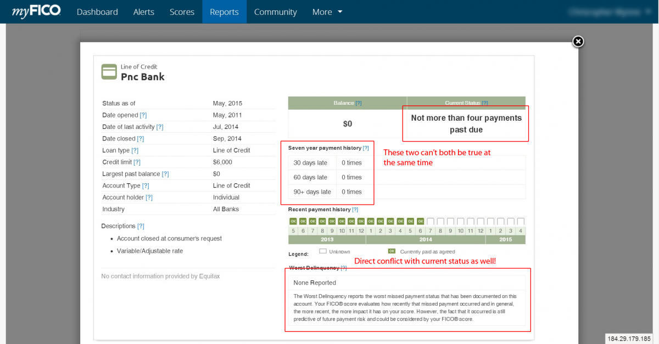The height and width of the screenshot is (344, 659).
Task: Click the help link beside Account holder
Action: [x=149, y=198]
